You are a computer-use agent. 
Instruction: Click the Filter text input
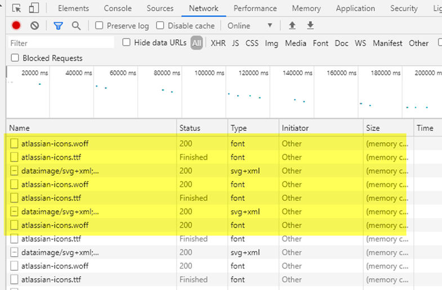point(61,43)
